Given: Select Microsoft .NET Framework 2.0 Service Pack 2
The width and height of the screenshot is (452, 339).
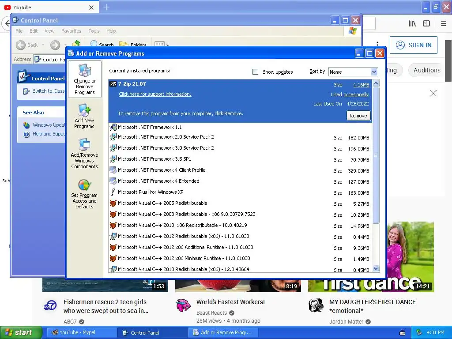Looking at the screenshot, I should 241,137.
